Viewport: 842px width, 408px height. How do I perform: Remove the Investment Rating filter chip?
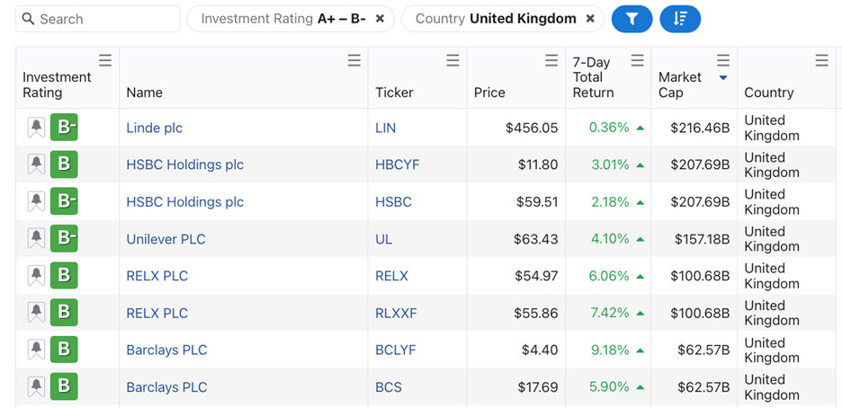coord(380,19)
